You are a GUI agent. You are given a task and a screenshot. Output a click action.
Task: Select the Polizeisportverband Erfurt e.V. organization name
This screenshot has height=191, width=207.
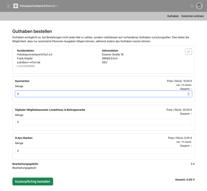38,6
